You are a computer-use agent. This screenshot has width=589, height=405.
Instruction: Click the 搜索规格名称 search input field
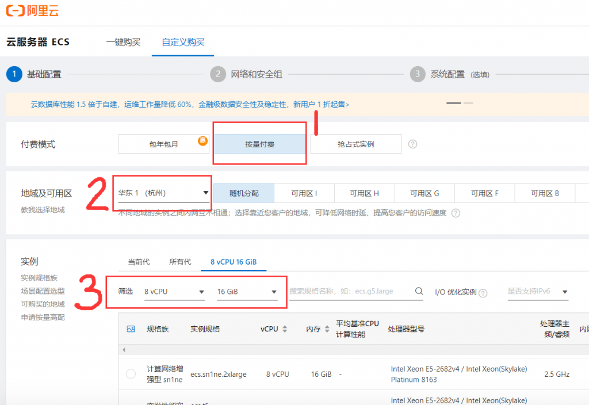point(350,291)
